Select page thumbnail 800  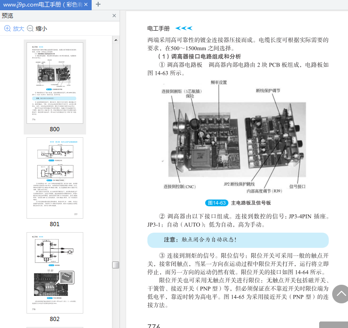tap(55, 83)
